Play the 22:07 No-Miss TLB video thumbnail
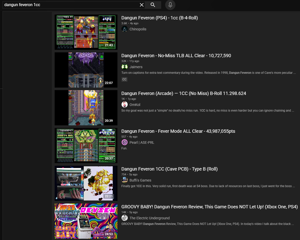 pyautogui.click(x=86, y=70)
